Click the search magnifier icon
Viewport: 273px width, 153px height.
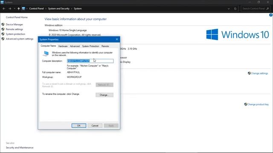(268, 8)
